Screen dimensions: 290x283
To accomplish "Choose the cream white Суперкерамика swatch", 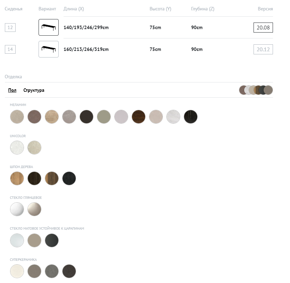I will (x=17, y=271).
